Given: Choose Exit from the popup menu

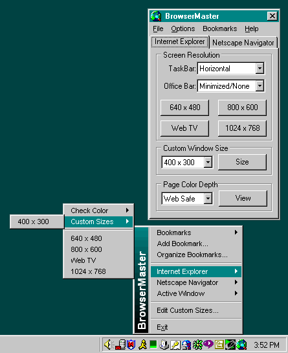Looking at the screenshot, I should tap(196, 327).
